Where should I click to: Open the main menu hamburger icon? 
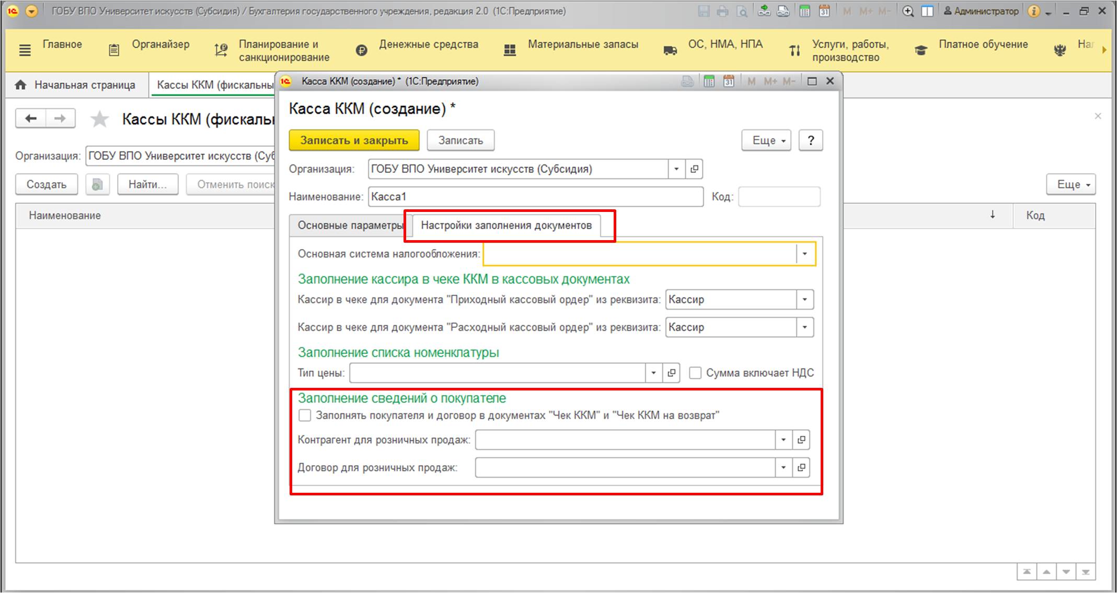click(25, 50)
